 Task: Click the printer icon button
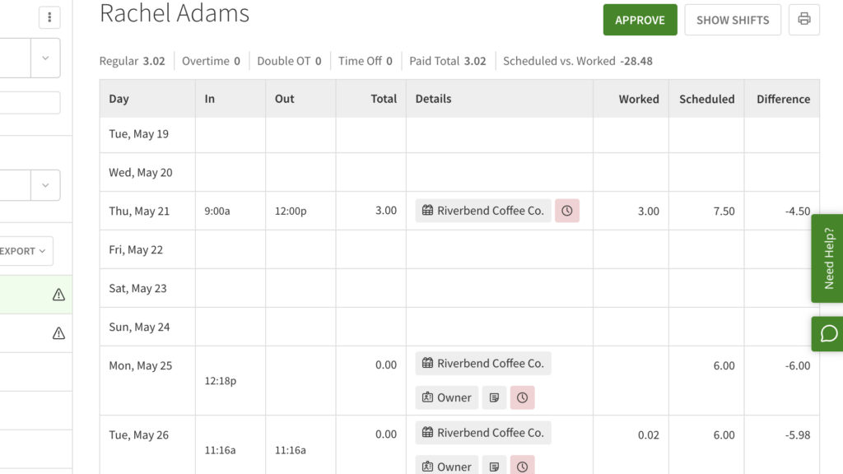click(x=803, y=20)
